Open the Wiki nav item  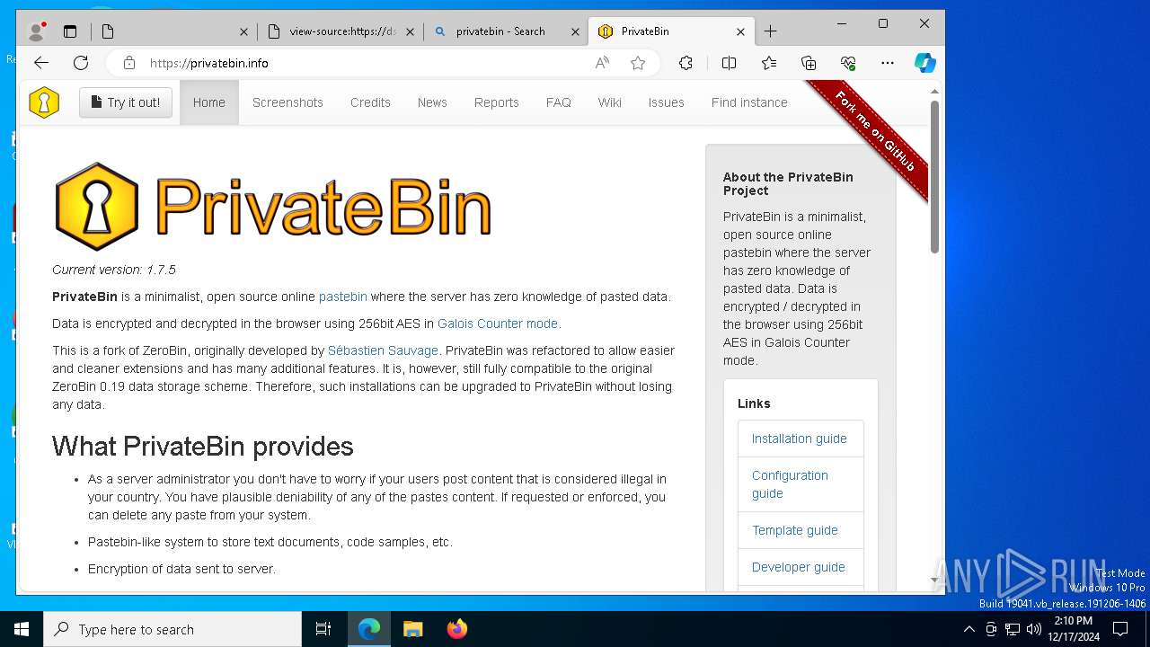(610, 102)
